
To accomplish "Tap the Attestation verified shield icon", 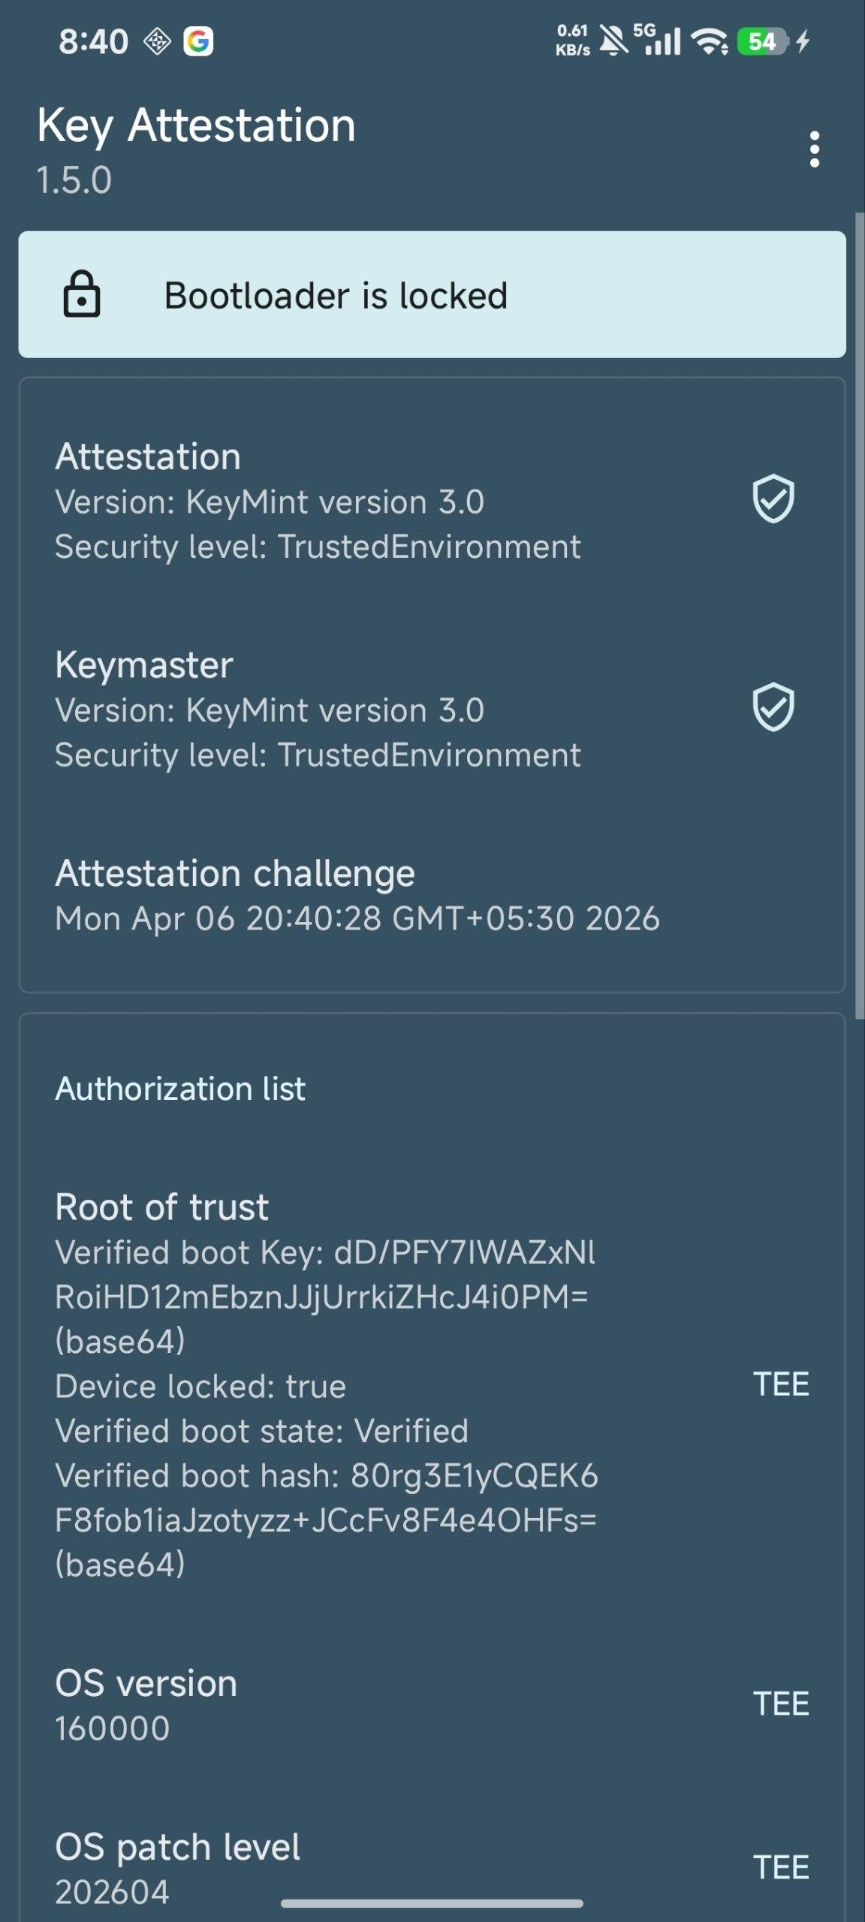I will 773,499.
